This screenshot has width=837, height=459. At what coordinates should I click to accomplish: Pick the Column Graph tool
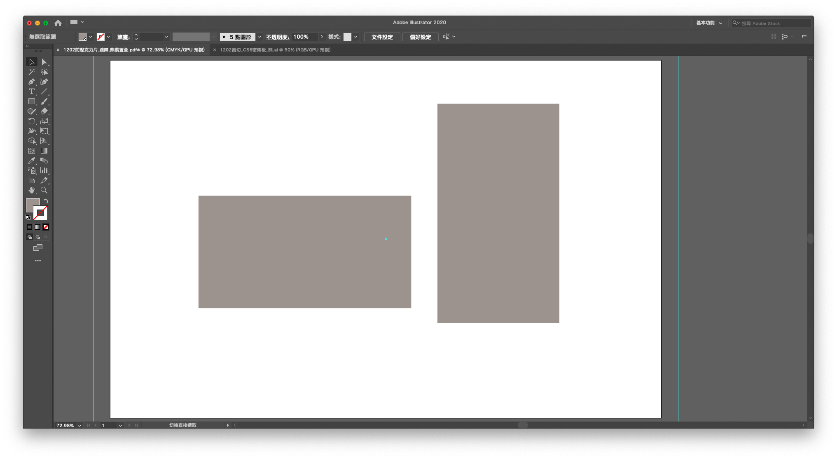(44, 171)
